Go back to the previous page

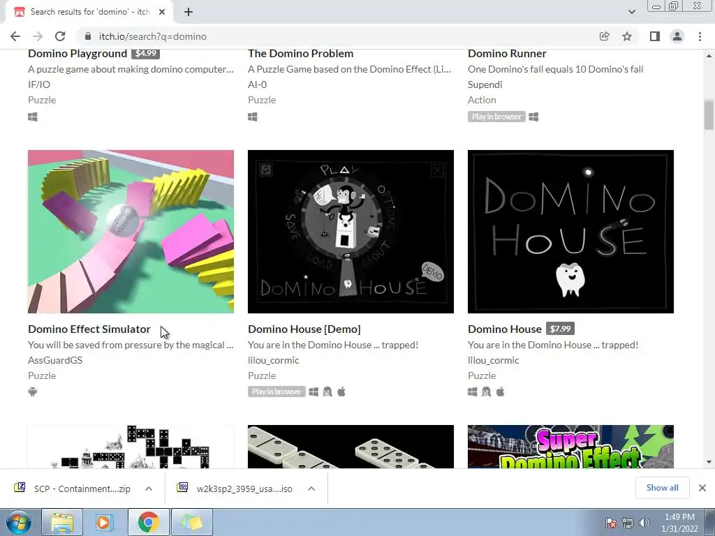[15, 36]
